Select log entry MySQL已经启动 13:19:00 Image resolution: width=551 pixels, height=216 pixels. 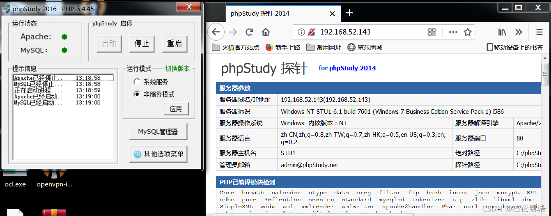[x=63, y=103]
